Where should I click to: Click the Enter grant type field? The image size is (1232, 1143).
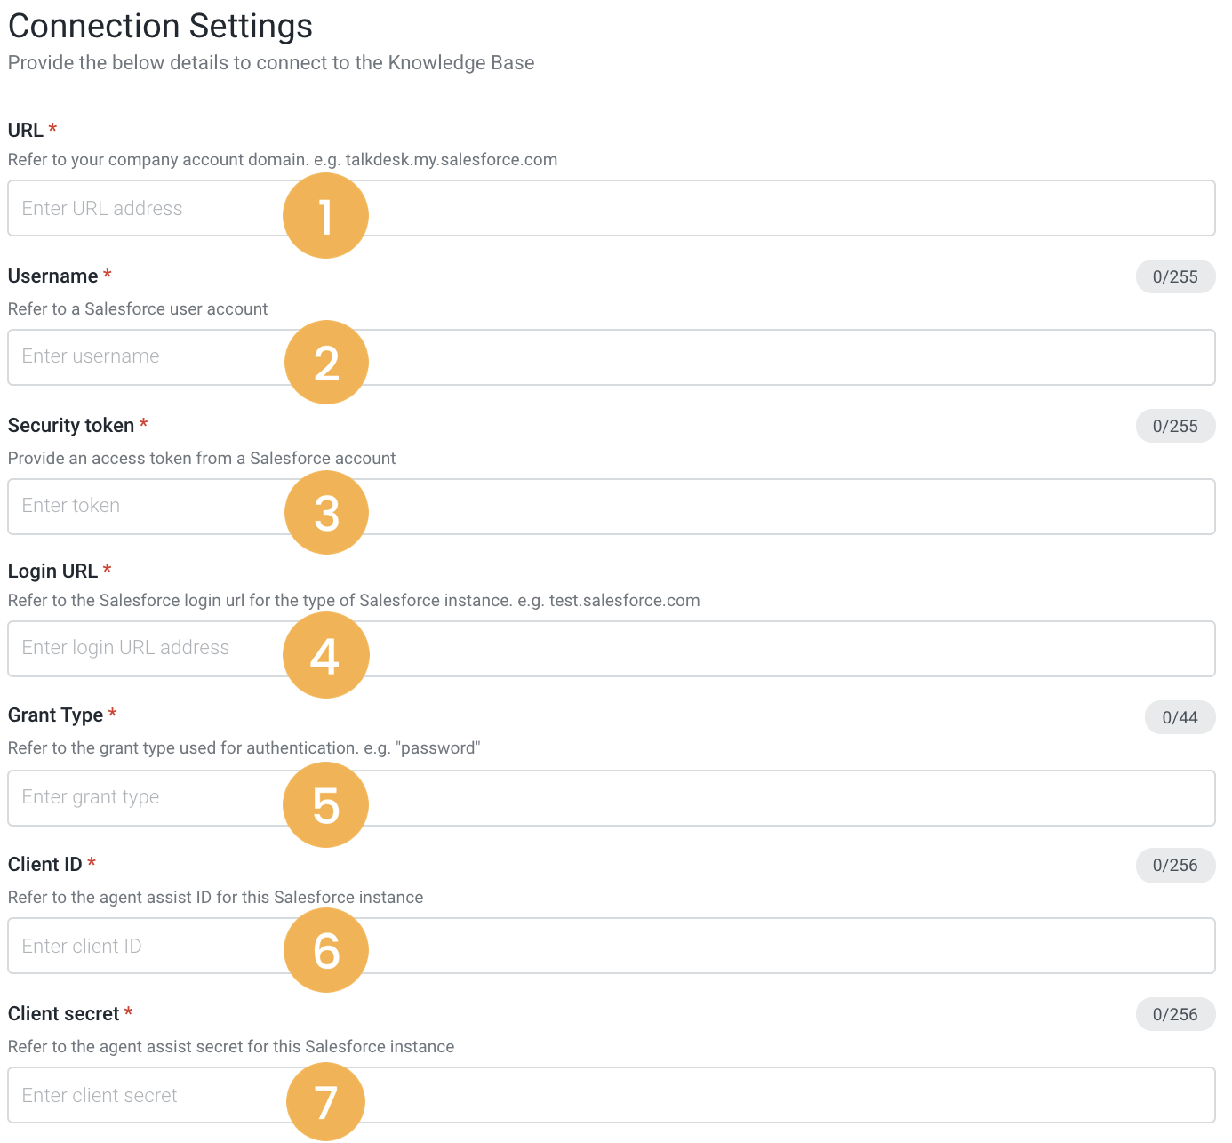tap(711, 798)
